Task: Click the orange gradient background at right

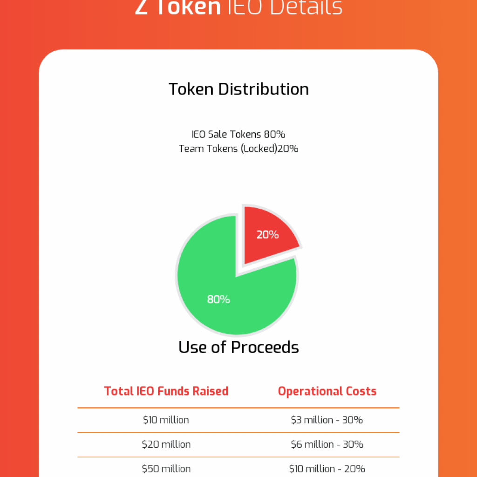Action: (x=457, y=243)
